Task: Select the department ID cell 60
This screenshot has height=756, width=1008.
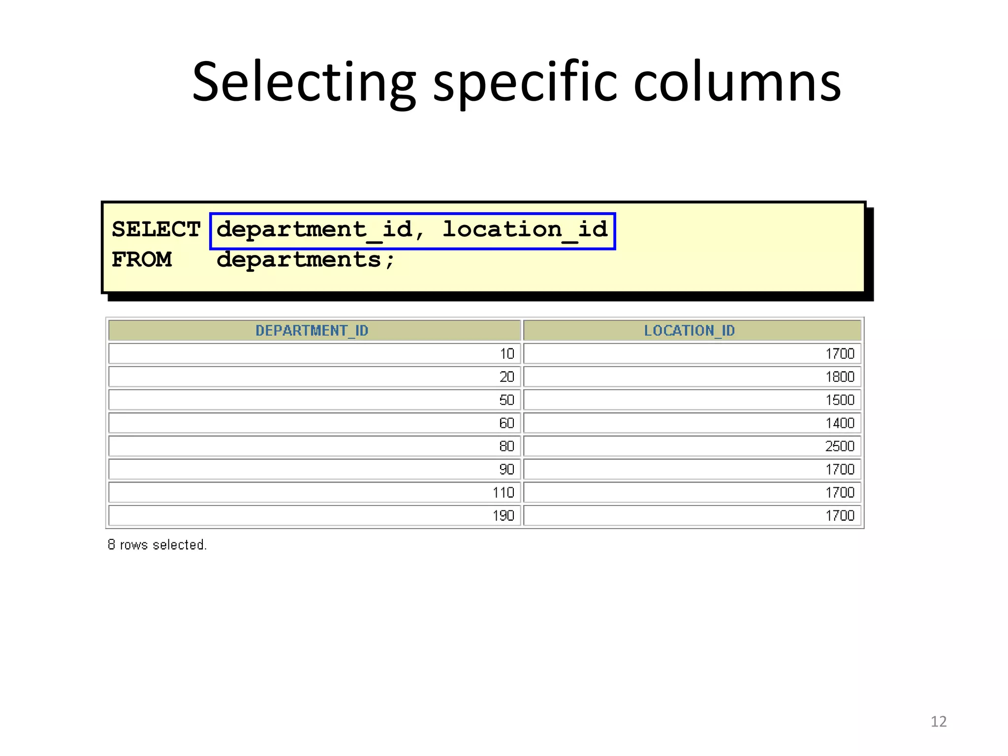Action: coord(315,423)
